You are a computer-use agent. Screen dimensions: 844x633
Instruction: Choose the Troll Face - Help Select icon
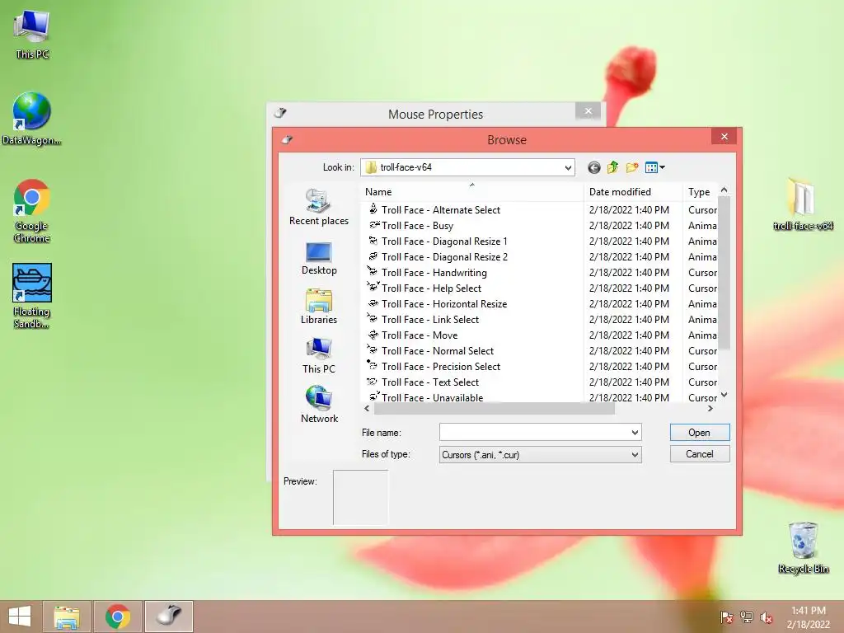(373, 288)
